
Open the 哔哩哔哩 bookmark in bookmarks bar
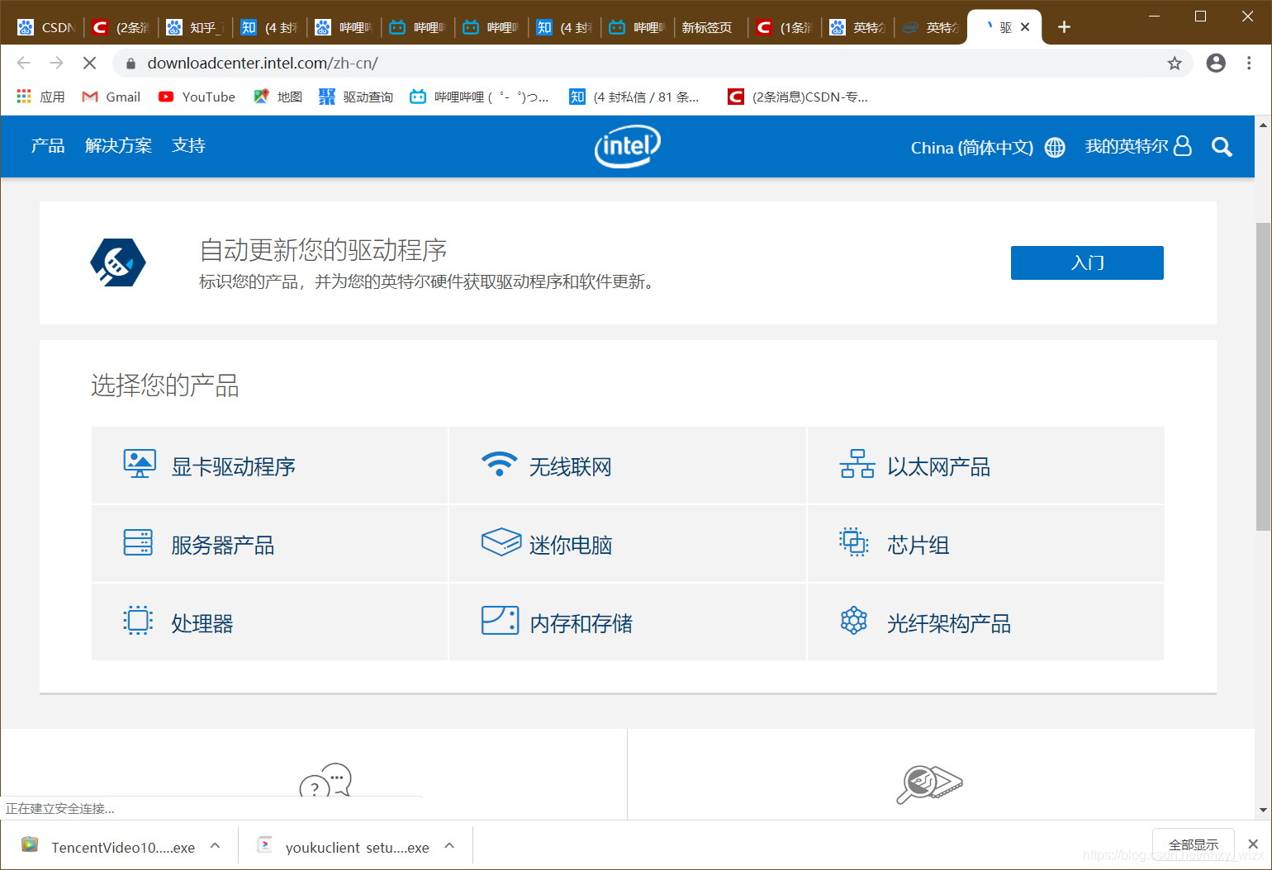pos(480,97)
